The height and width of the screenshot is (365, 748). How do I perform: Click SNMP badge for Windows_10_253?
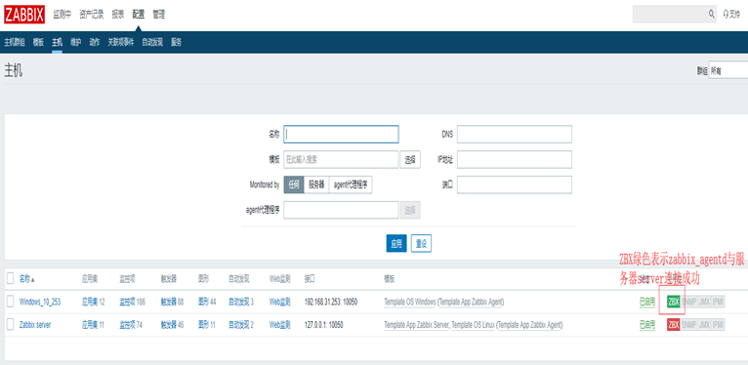tap(688, 302)
